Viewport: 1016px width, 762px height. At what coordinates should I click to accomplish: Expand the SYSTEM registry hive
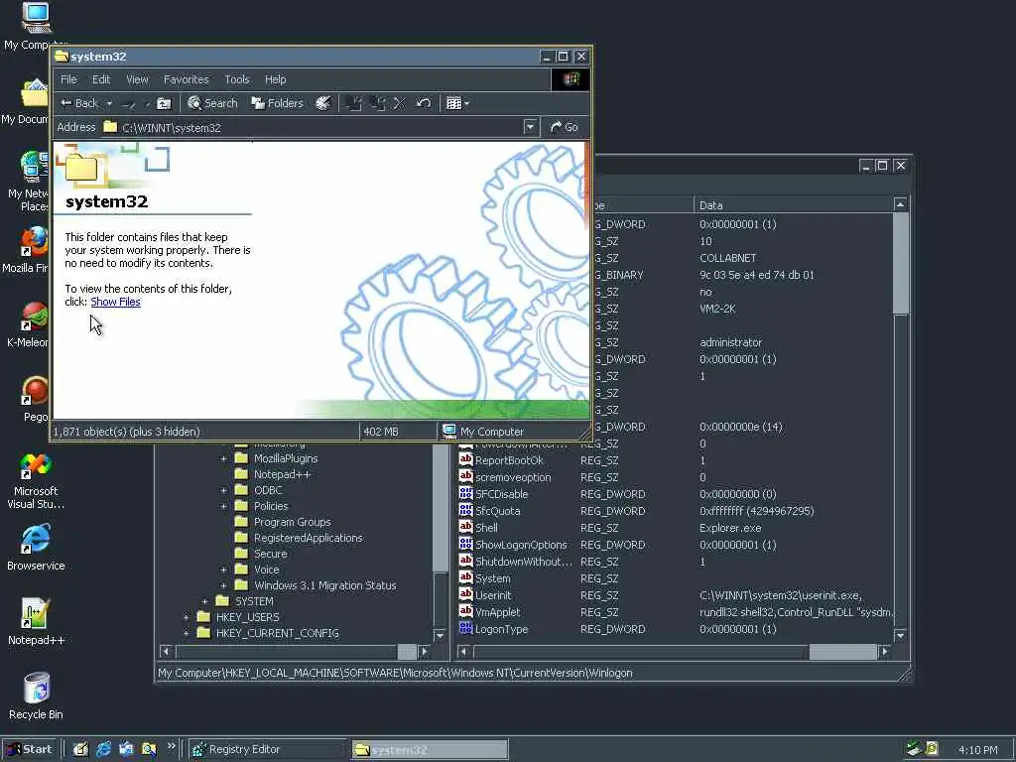click(x=204, y=601)
